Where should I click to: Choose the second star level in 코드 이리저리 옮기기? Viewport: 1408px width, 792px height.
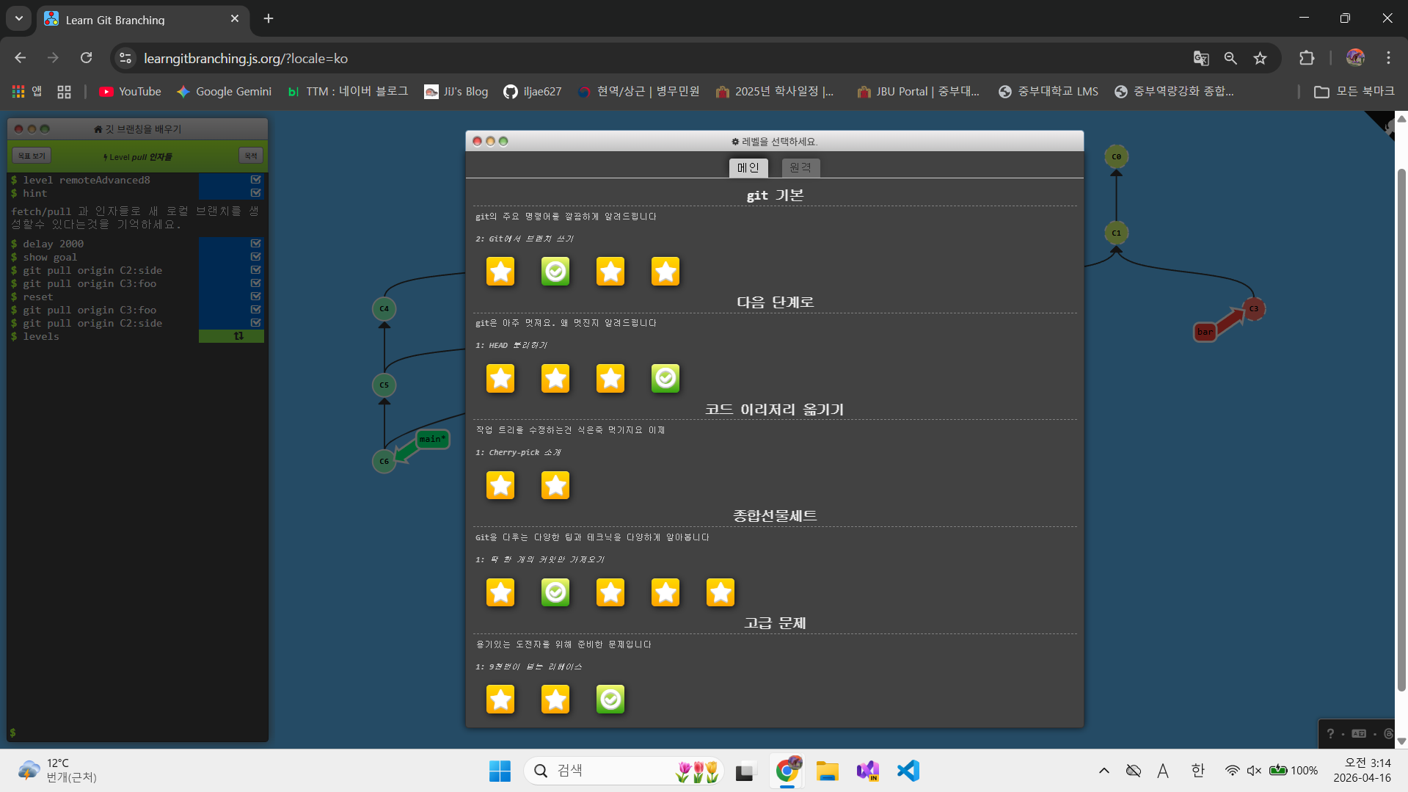point(555,485)
